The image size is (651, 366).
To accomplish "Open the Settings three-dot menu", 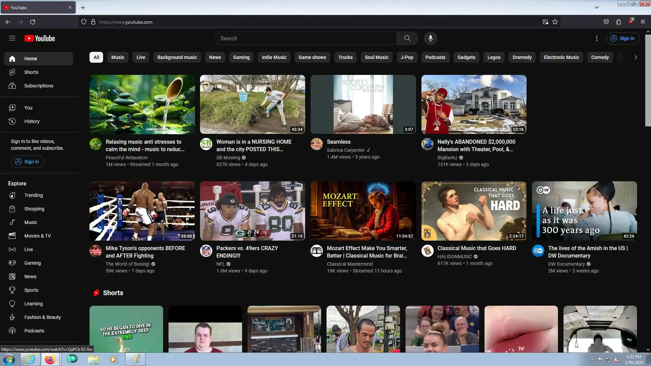I will (x=597, y=38).
